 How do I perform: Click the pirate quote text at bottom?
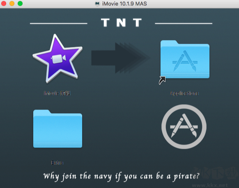[x=121, y=177]
